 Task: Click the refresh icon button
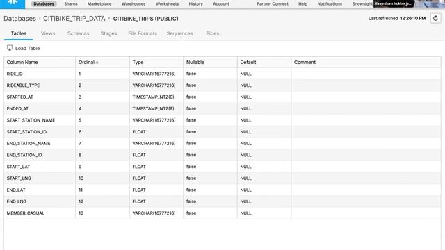click(x=435, y=19)
